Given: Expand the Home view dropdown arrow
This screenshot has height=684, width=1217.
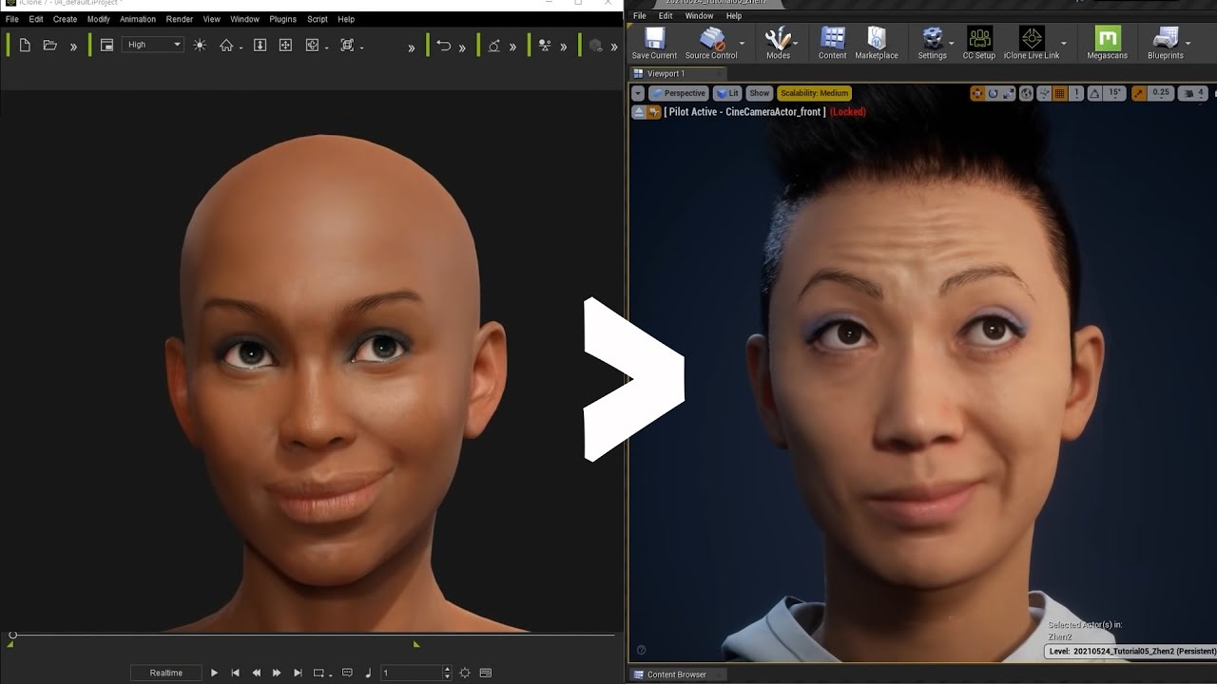Looking at the screenshot, I should (241, 47).
